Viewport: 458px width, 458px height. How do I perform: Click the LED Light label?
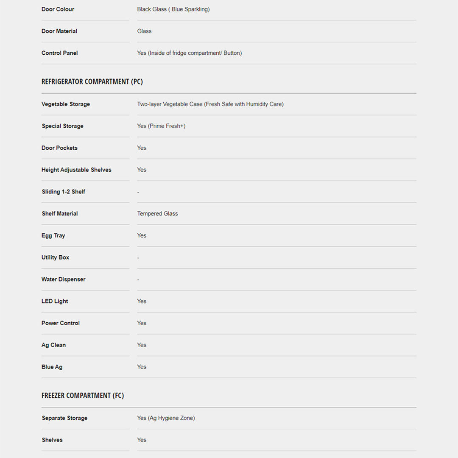pyautogui.click(x=55, y=301)
